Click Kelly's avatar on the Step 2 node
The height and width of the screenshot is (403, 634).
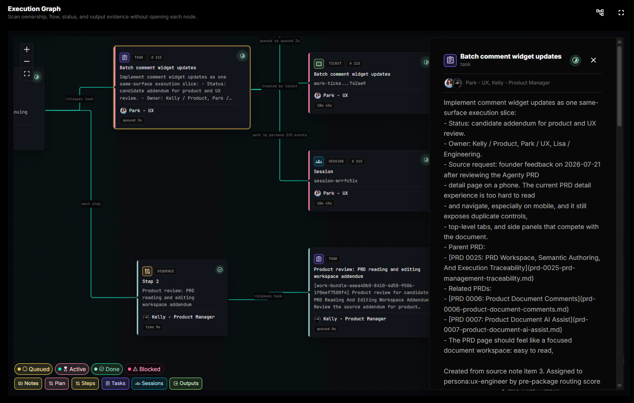146,317
